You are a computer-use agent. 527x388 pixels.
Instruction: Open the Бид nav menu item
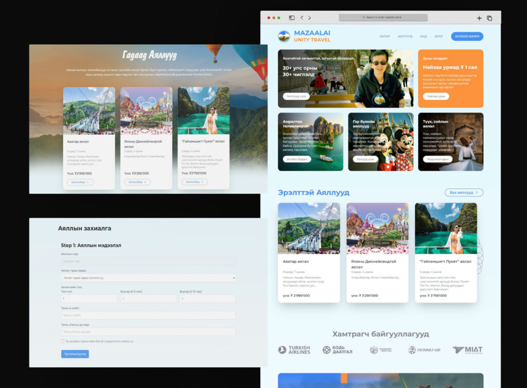[424, 37]
